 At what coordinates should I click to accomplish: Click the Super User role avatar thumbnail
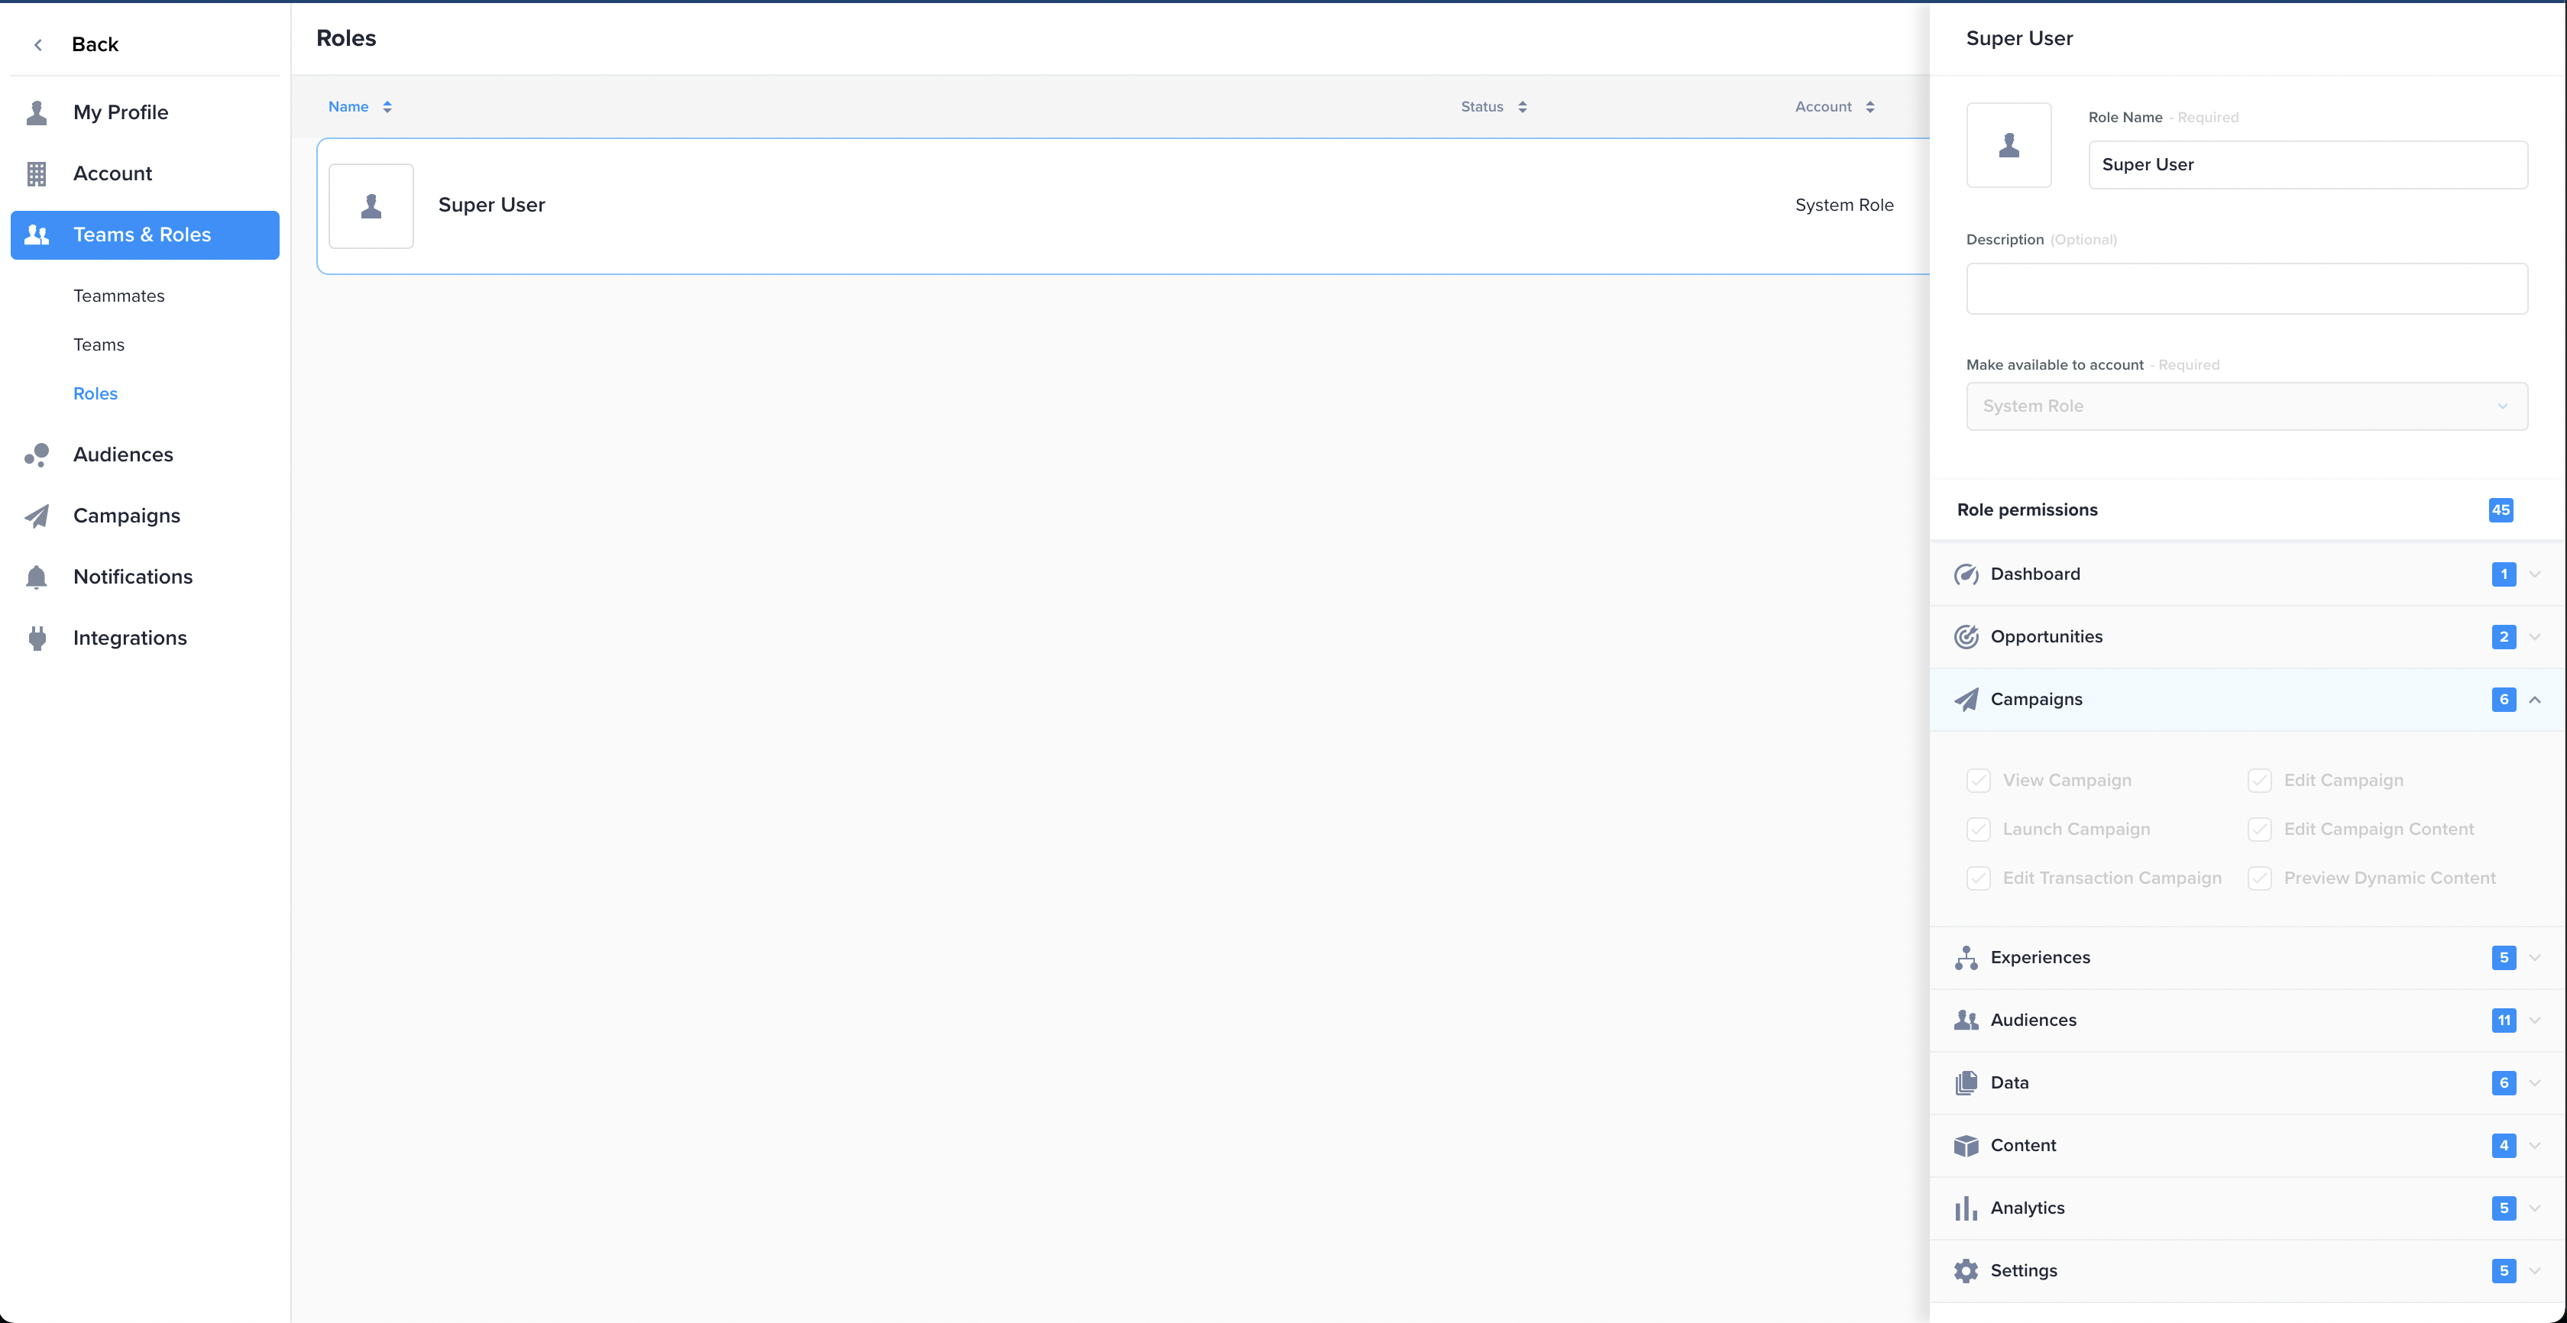tap(371, 206)
